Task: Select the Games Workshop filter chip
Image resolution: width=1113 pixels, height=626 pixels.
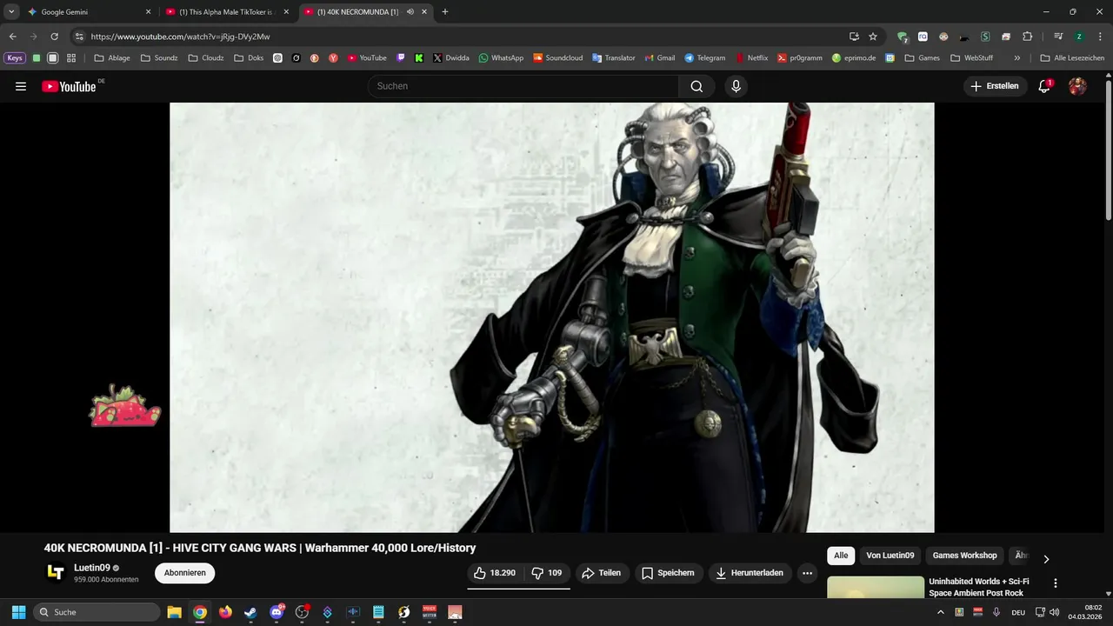Action: click(x=964, y=556)
